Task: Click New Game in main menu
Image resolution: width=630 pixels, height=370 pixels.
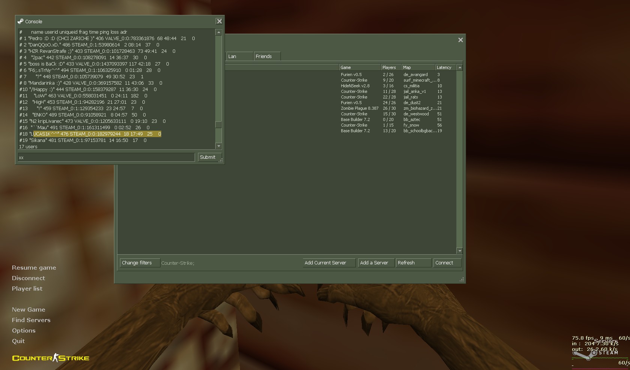Action: coord(28,310)
